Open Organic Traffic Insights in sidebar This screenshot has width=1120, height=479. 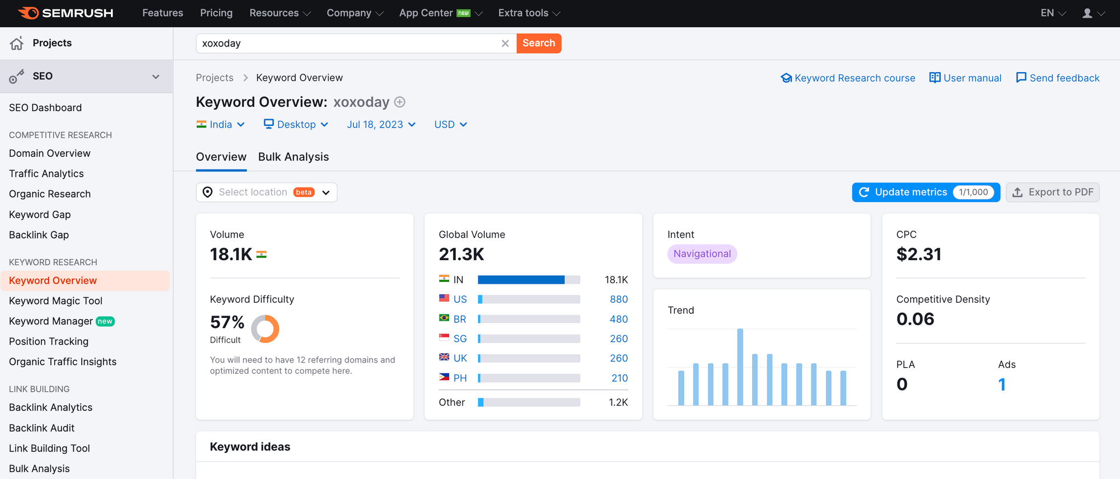(63, 362)
